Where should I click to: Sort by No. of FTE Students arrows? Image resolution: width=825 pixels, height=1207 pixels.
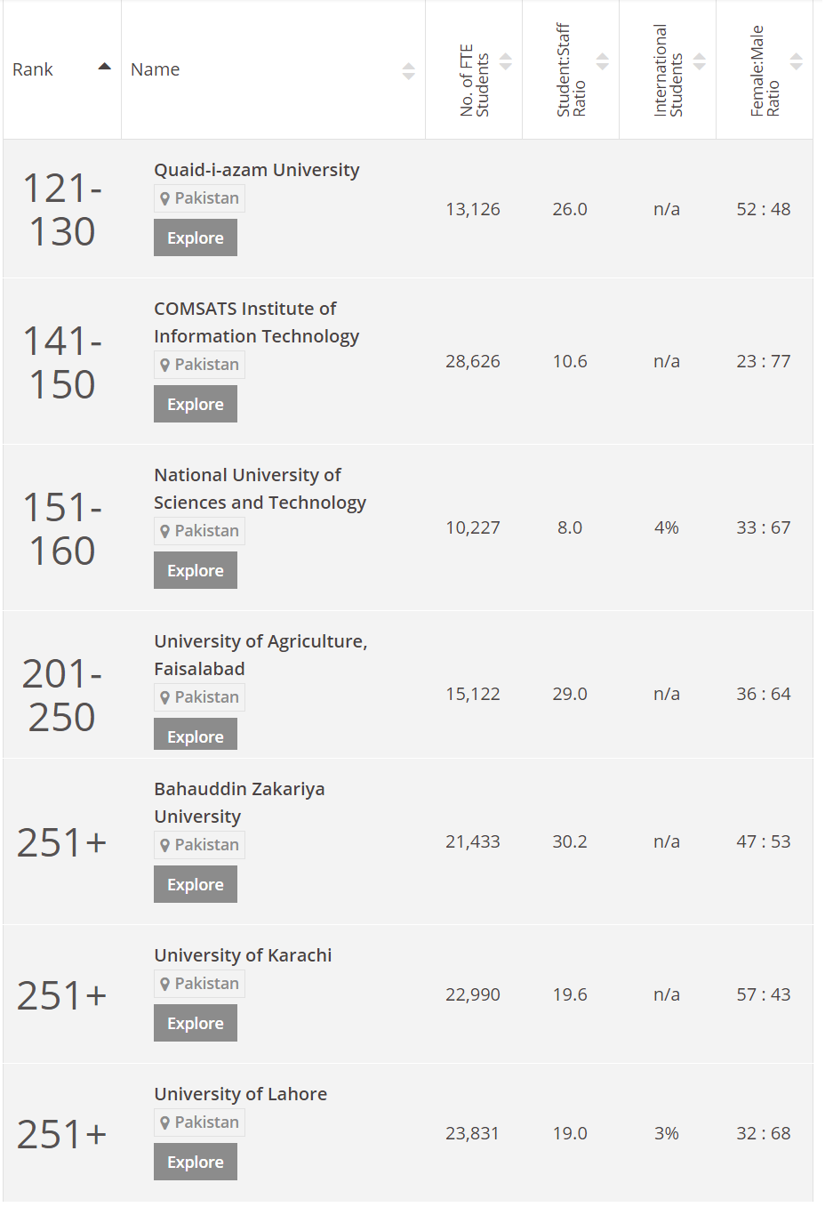[506, 61]
